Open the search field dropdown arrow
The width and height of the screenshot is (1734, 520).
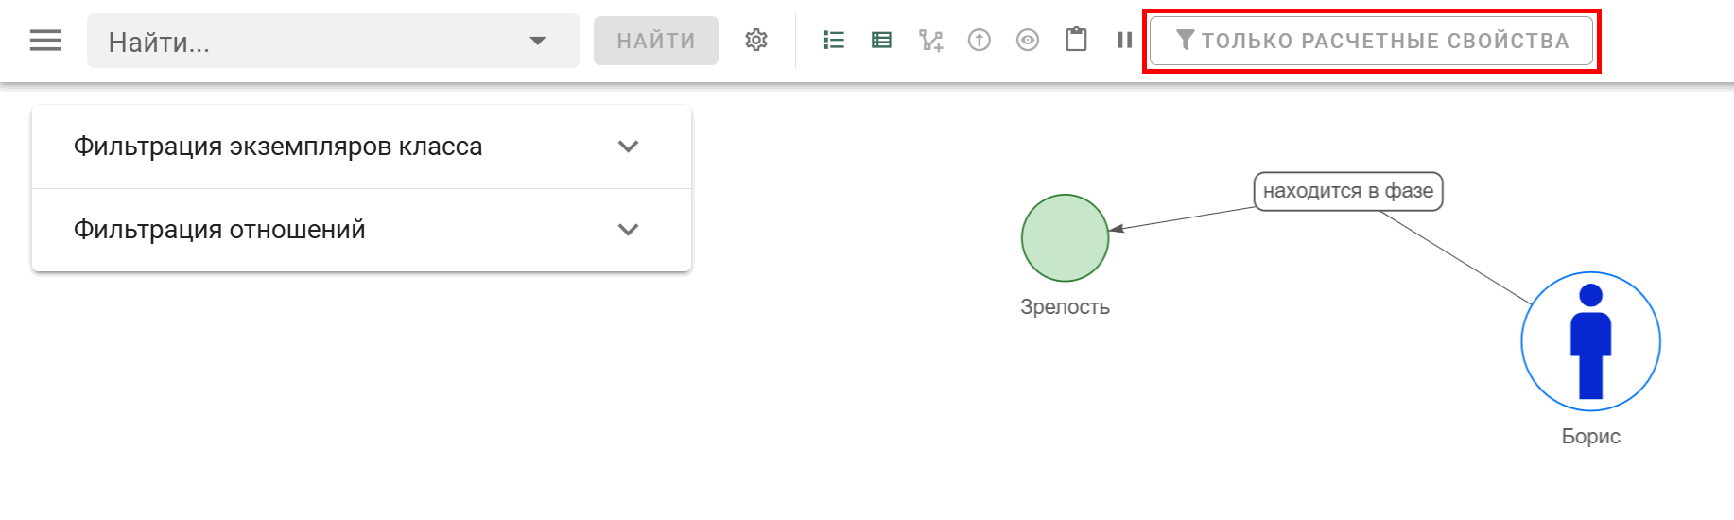(538, 41)
